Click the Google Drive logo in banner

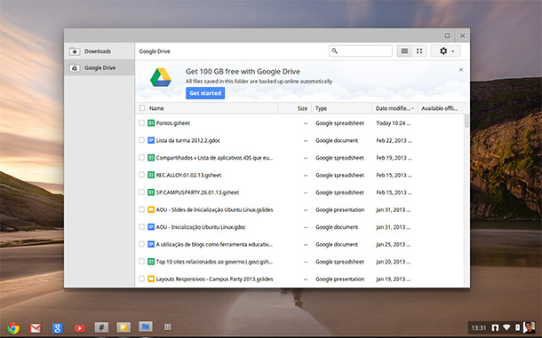pyautogui.click(x=161, y=77)
